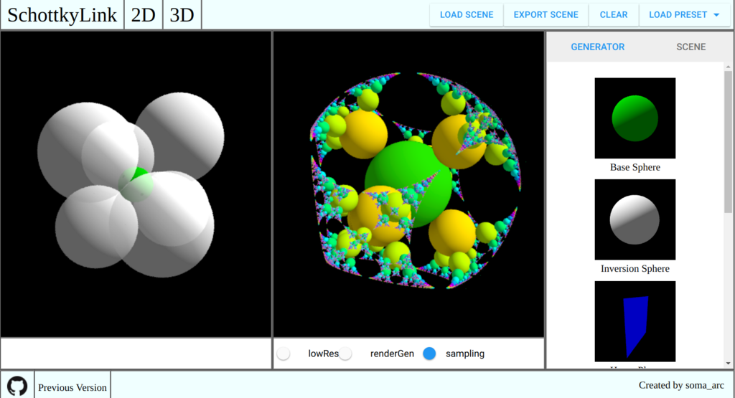
Task: Click the SchottkyLink title
Action: pyautogui.click(x=62, y=15)
